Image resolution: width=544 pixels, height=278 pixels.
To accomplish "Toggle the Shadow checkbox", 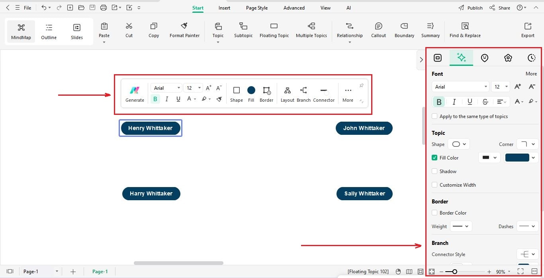I will 434,171.
